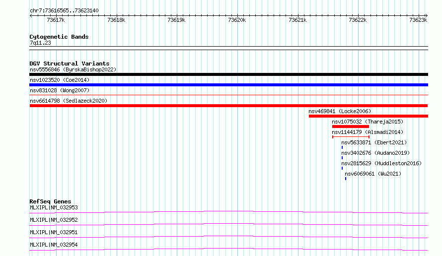Click the blue nsv1023520 Coe2014 bar
This screenshot has width=442, height=256.
pos(228,85)
